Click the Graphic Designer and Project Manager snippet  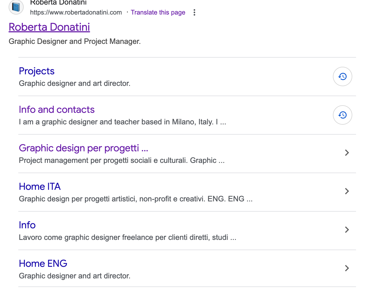pyautogui.click(x=74, y=41)
